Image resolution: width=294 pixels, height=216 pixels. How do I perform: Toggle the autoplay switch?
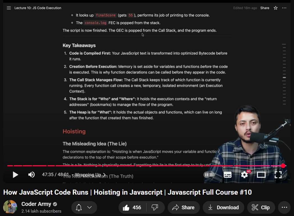click(209, 175)
